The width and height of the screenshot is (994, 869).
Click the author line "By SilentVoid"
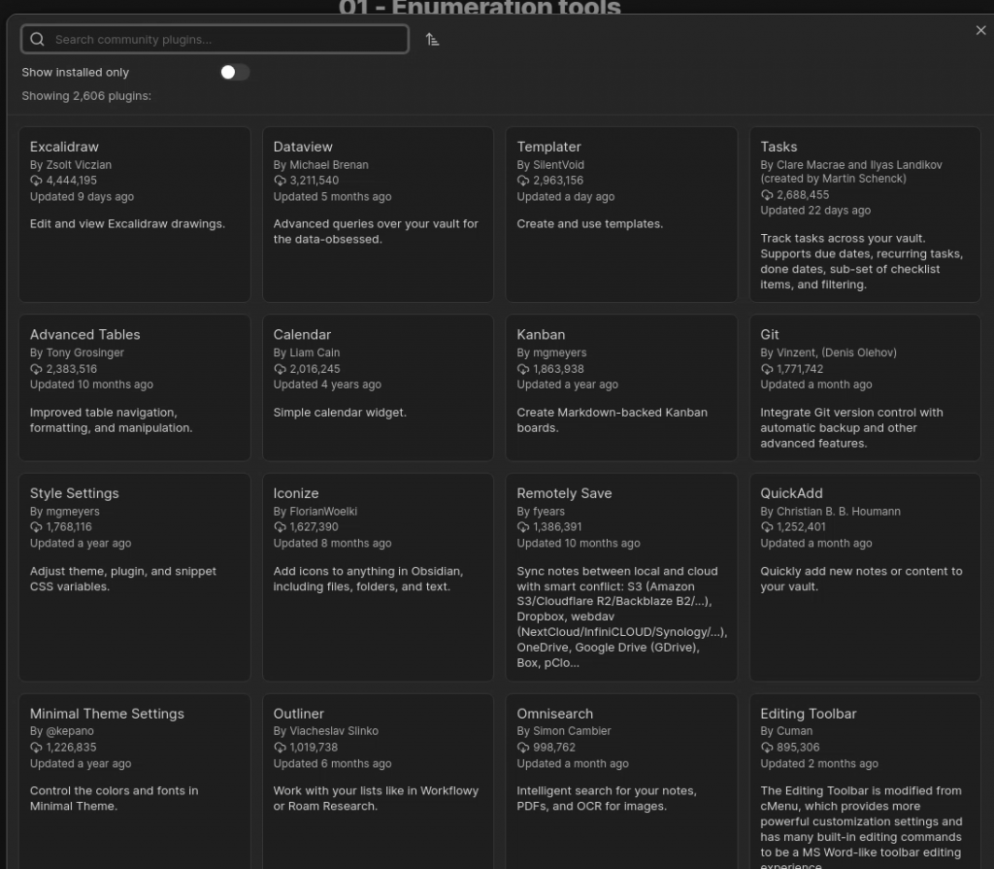click(550, 165)
